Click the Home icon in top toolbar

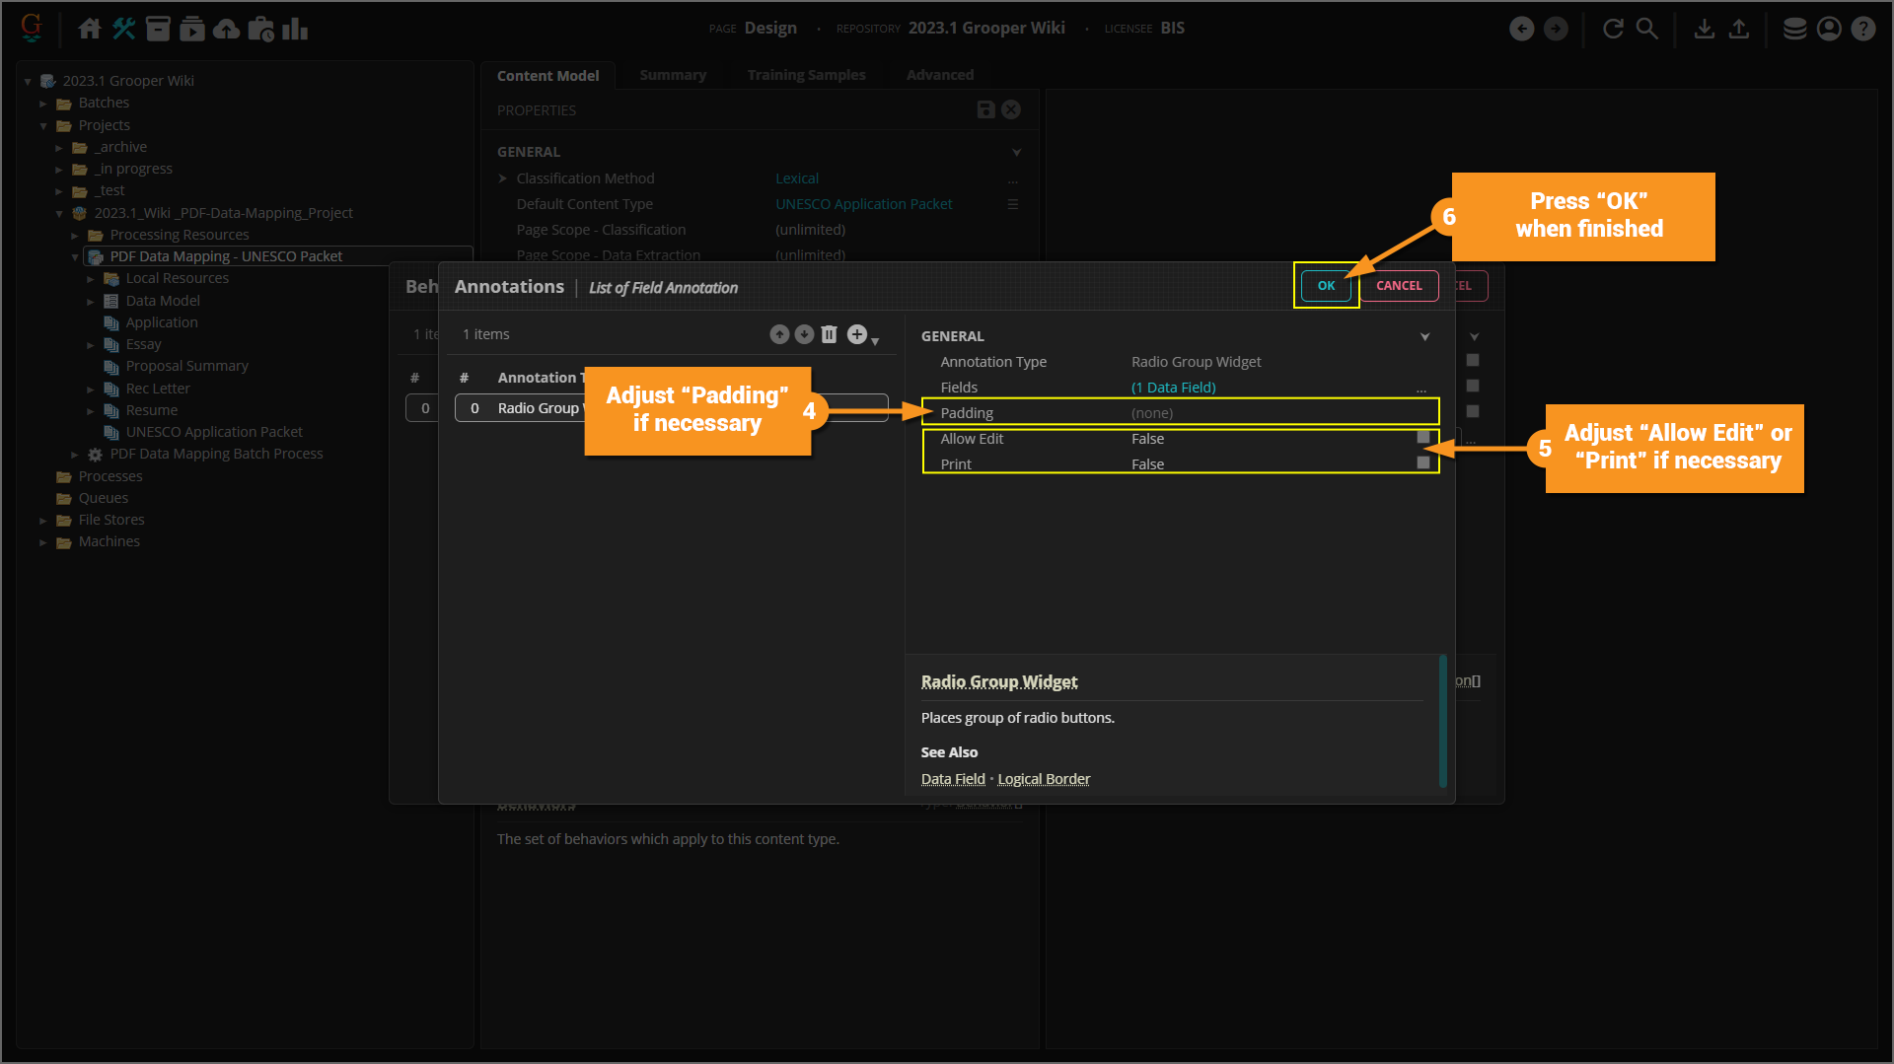coord(89,29)
